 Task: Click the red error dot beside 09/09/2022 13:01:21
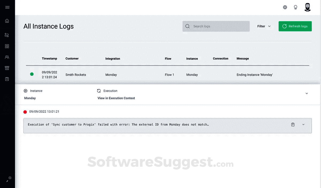point(25,112)
